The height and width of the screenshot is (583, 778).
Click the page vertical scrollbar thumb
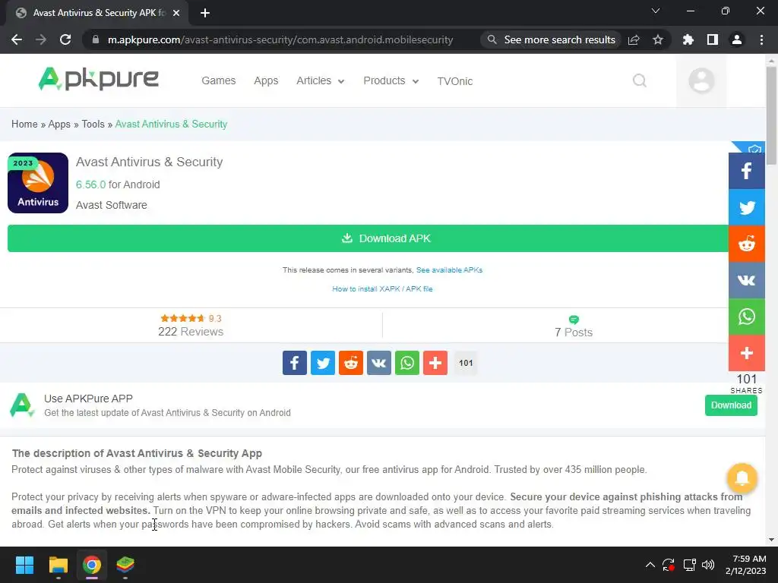[771, 116]
